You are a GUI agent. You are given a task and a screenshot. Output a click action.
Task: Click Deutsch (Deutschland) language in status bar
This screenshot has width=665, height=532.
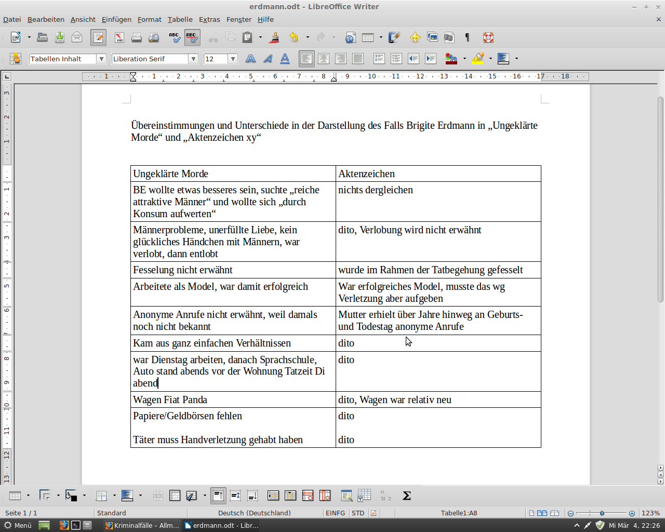[255, 513]
